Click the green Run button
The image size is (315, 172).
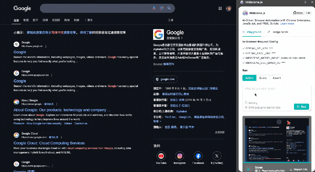pyautogui.click(x=301, y=107)
